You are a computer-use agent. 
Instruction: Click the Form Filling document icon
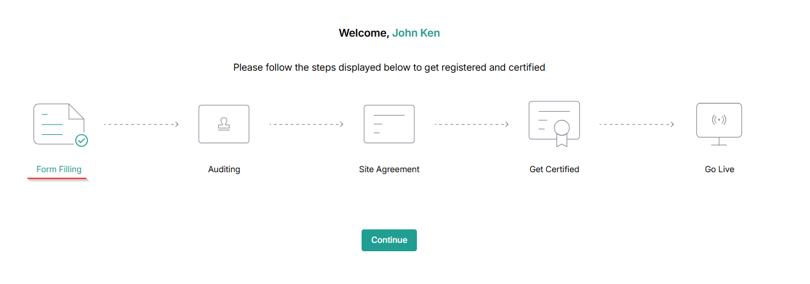click(58, 123)
